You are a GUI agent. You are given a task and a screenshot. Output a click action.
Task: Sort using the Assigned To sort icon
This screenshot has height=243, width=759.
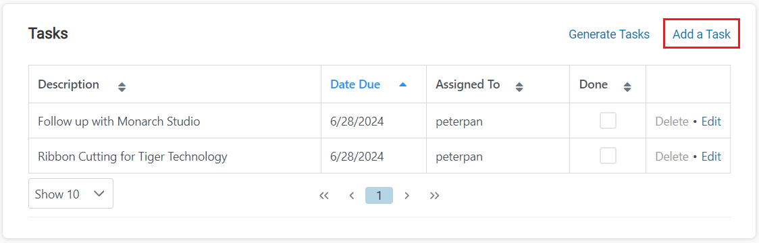tap(519, 87)
